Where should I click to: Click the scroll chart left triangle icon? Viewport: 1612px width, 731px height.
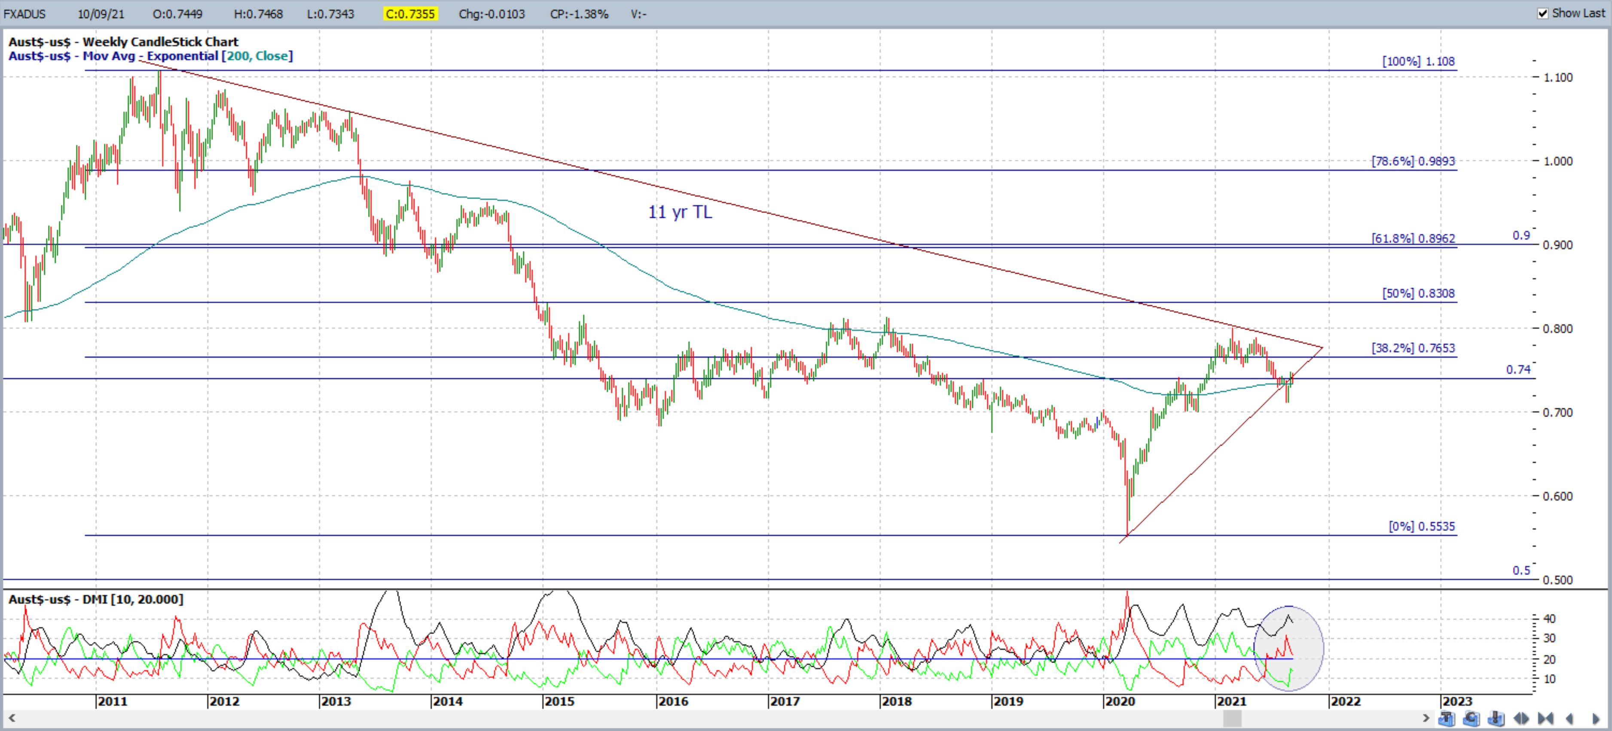(1569, 719)
